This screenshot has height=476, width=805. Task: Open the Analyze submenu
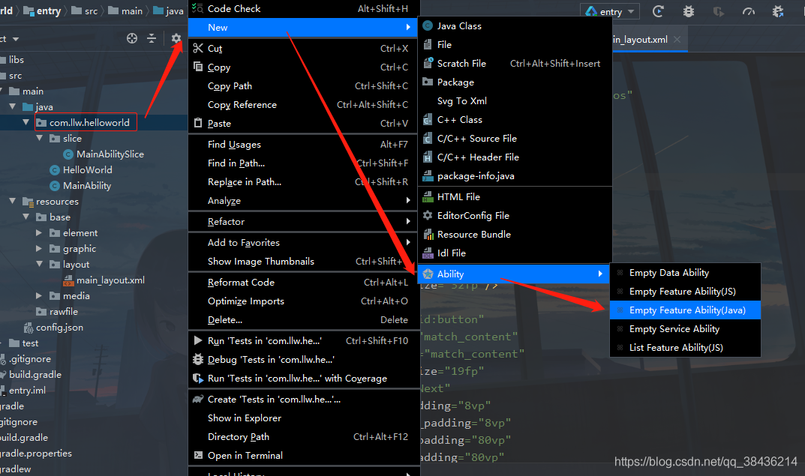pos(304,201)
